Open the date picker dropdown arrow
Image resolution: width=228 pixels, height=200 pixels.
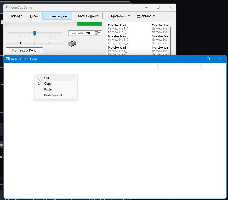[x=100, y=33]
